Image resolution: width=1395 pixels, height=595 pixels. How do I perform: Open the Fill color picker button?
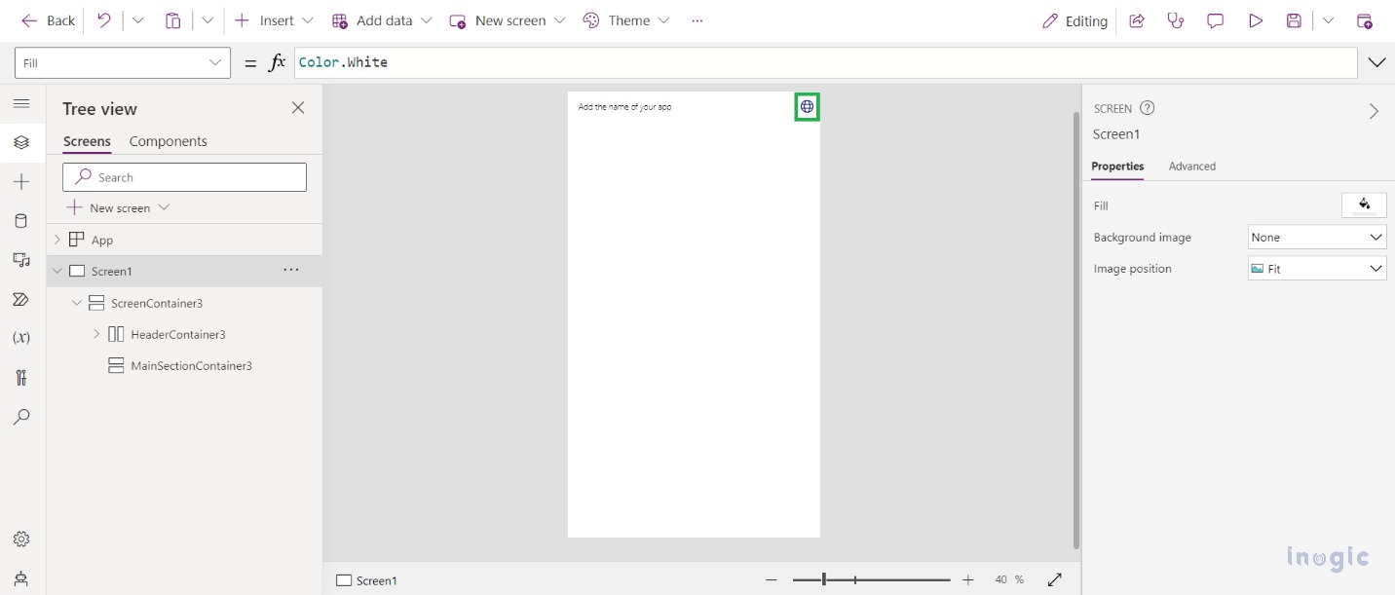pos(1364,205)
